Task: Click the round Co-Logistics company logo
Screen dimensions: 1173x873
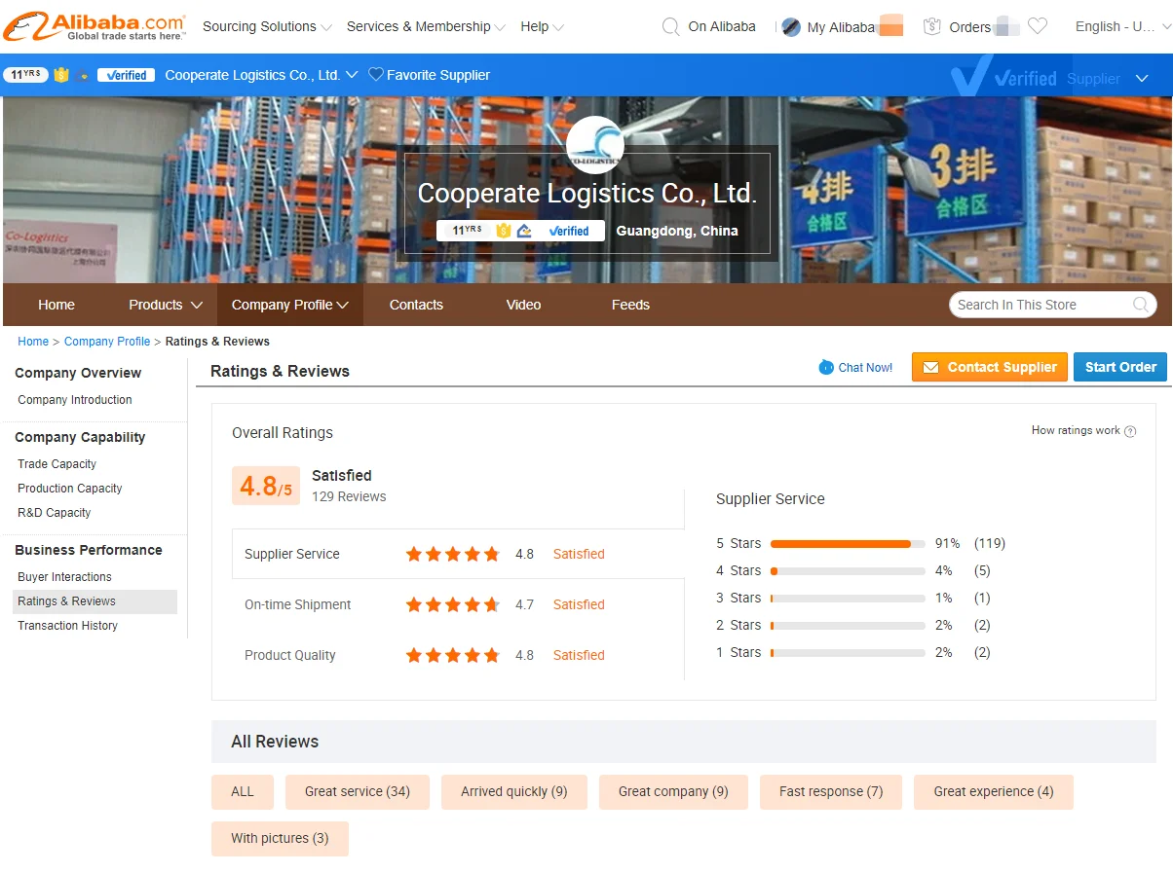Action: click(594, 144)
